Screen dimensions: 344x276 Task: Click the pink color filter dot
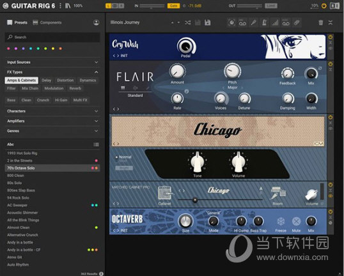(8, 49)
